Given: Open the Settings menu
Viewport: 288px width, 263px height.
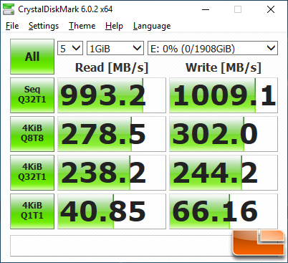Looking at the screenshot, I should [x=44, y=26].
